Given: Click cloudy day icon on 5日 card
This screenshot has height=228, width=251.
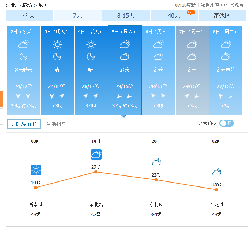Looking at the screenshot, I should point(125,44).
